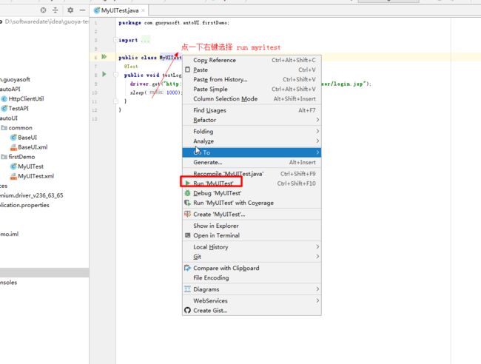The width and height of the screenshot is (481, 364).
Task: Select Recompile 'MyUITest.java'
Action: pos(252,174)
